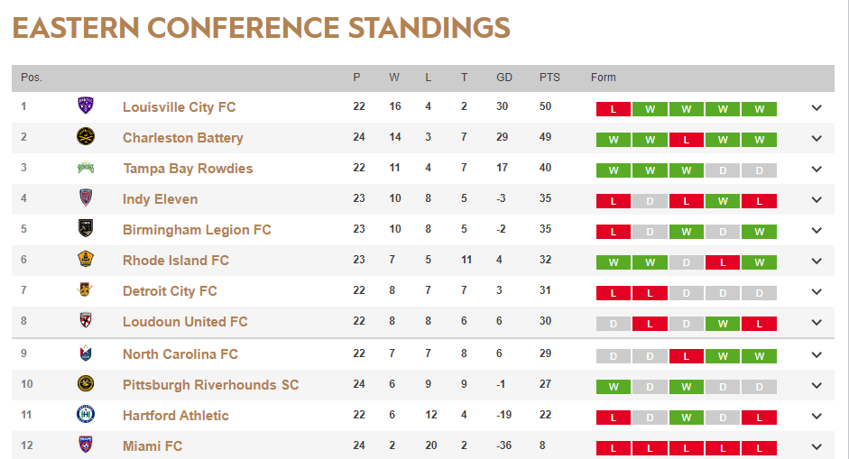Click the Rhode Island FC crest

tap(86, 260)
